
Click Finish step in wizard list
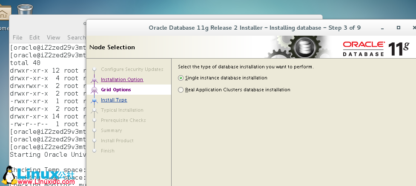point(107,151)
